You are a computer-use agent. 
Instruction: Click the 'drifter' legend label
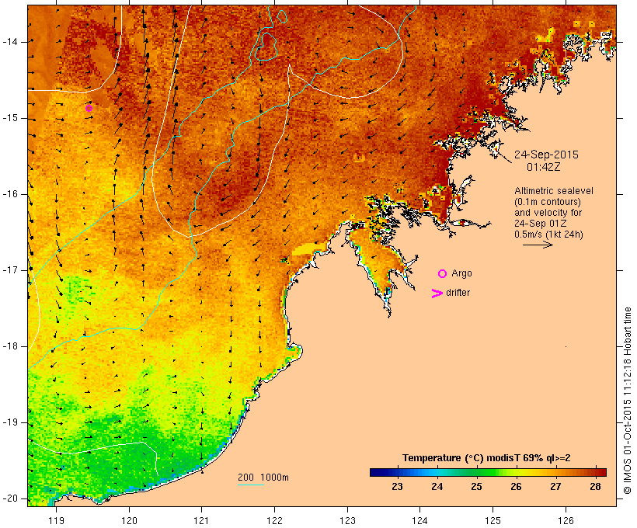(x=458, y=293)
